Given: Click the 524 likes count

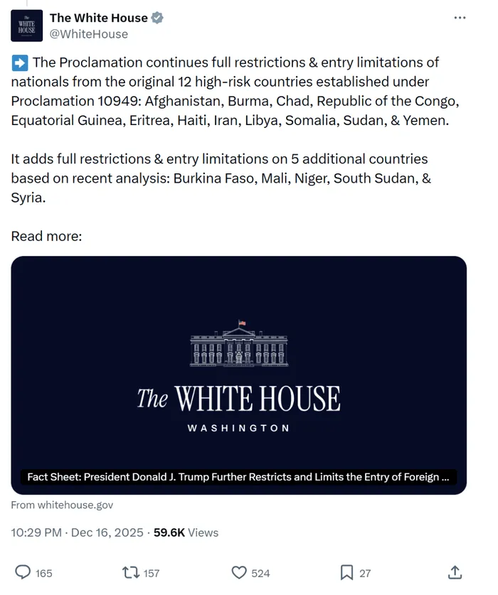Looking at the screenshot, I should [x=260, y=573].
